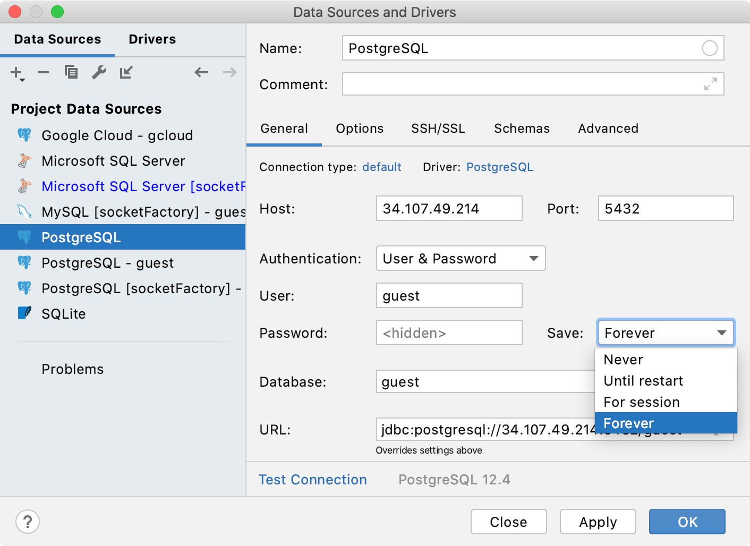Screen dimensions: 750x546
Task: Click the SQLite feather icon
Action: coord(24,313)
